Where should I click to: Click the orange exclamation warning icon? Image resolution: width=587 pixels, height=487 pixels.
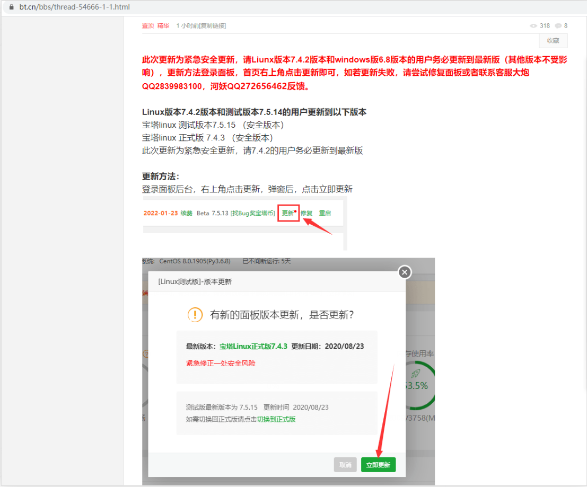click(x=195, y=315)
